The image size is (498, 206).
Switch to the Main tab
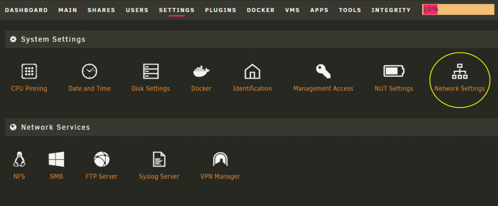[68, 10]
